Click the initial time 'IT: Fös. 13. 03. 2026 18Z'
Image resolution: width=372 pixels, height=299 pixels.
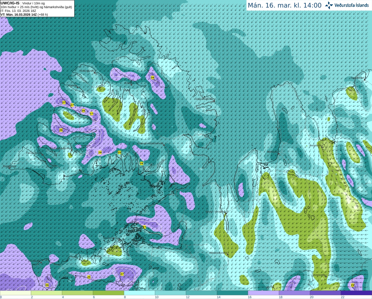pos(19,10)
